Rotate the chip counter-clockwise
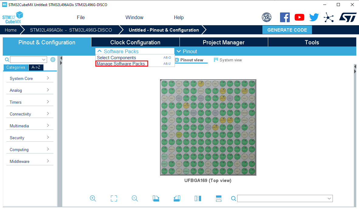Image resolution: width=359 pixels, height=210 pixels. tap(177, 198)
